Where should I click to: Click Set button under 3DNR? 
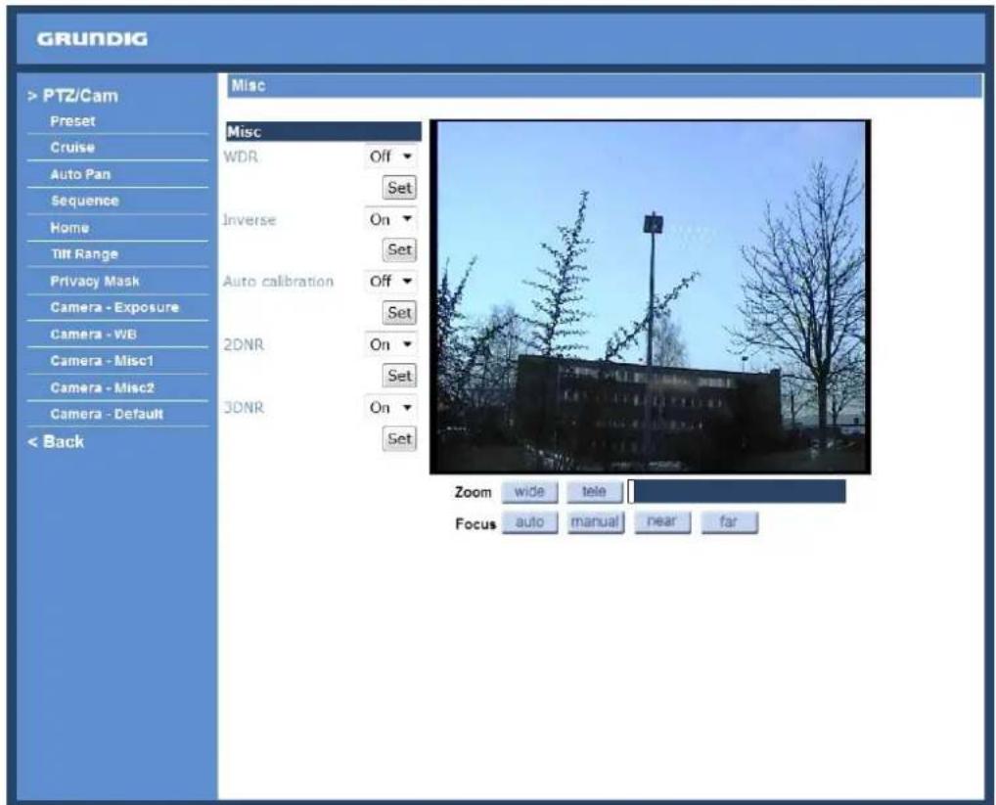399,438
